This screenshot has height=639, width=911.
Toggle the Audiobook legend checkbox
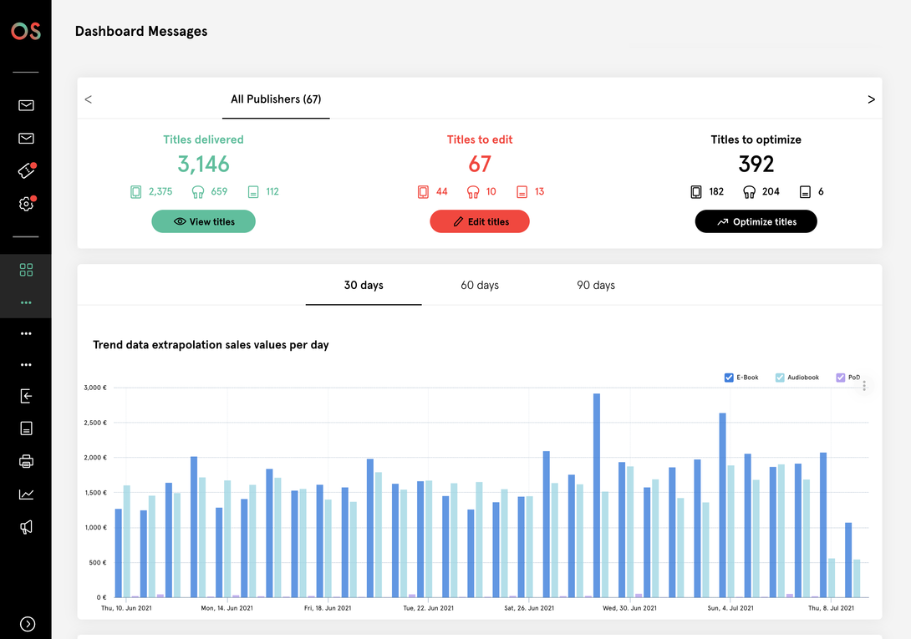[x=780, y=378]
